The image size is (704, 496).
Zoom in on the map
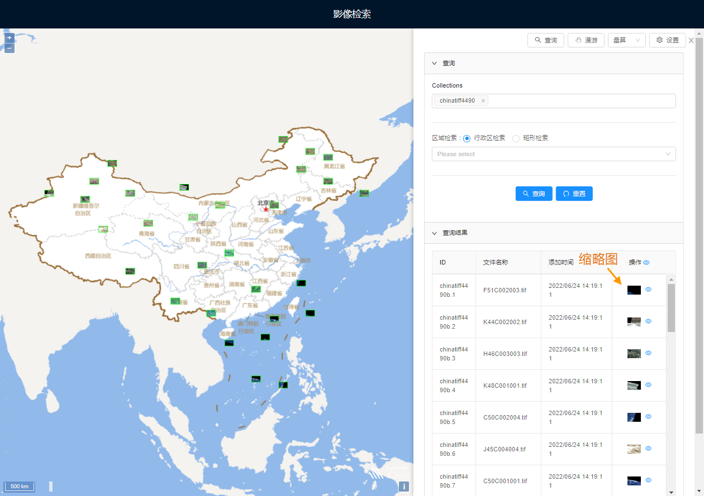click(x=9, y=38)
